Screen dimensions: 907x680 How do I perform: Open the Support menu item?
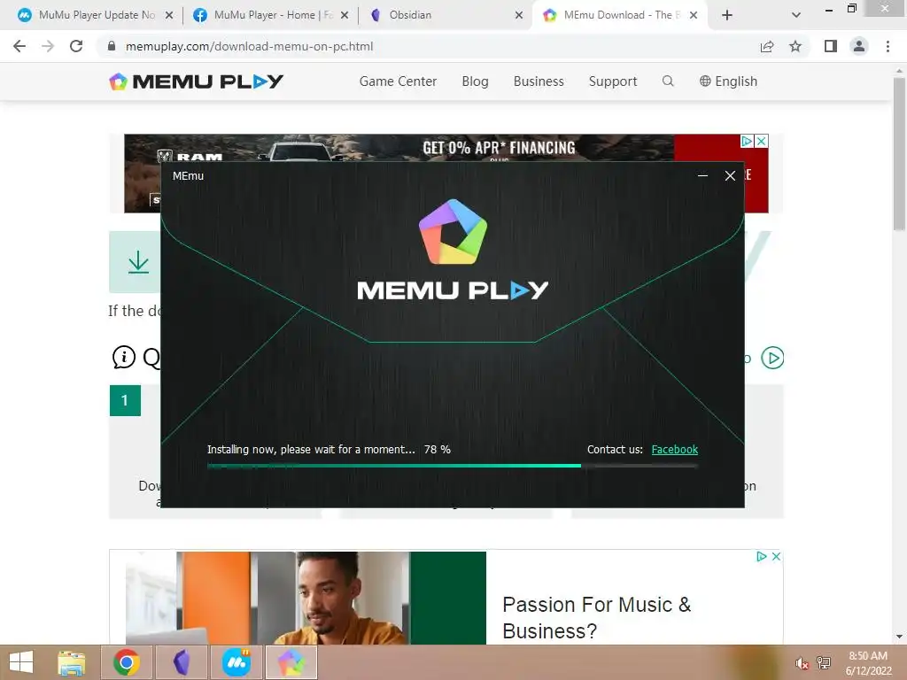pos(613,81)
